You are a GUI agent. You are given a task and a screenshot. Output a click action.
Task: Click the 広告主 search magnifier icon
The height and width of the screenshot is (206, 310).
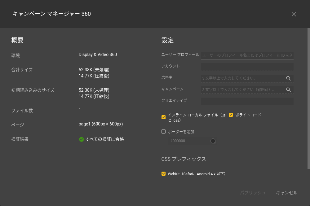coord(288,78)
